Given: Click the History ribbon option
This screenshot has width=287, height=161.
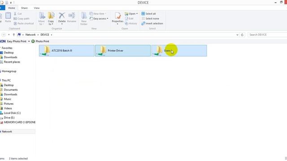Looking at the screenshot, I should click(131, 24).
